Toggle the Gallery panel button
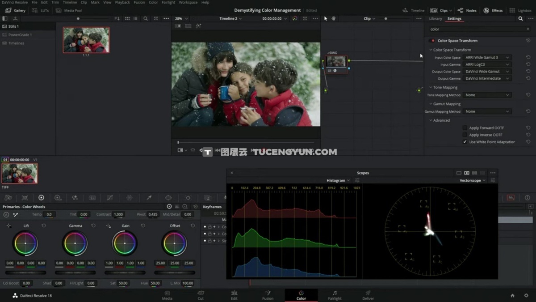This screenshot has height=302, width=536. 15,10
